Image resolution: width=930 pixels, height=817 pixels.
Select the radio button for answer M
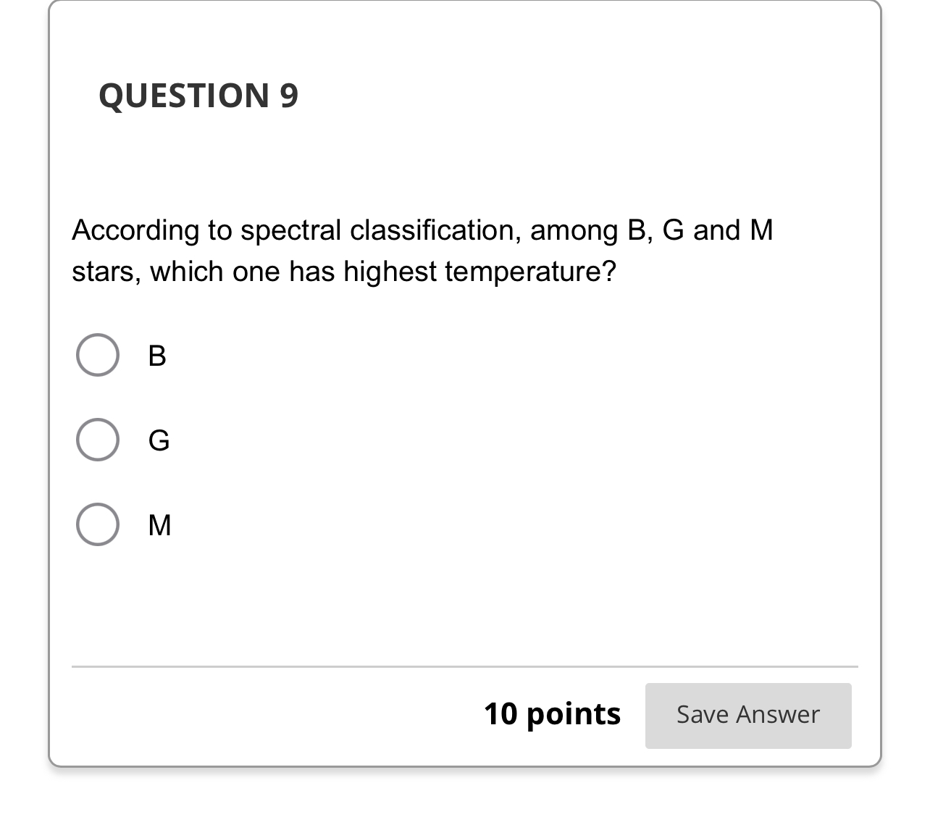[97, 524]
